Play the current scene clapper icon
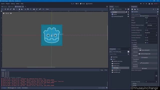160x90 pixels. click(149, 4)
